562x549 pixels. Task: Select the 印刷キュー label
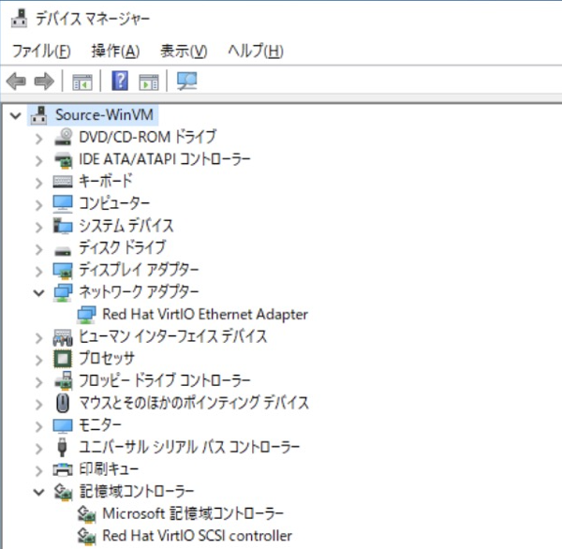109,469
